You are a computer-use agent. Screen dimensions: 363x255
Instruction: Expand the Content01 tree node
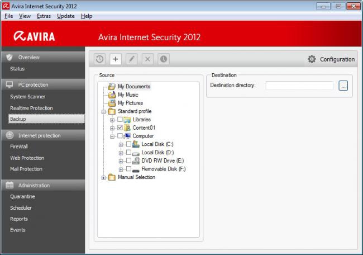pos(112,128)
